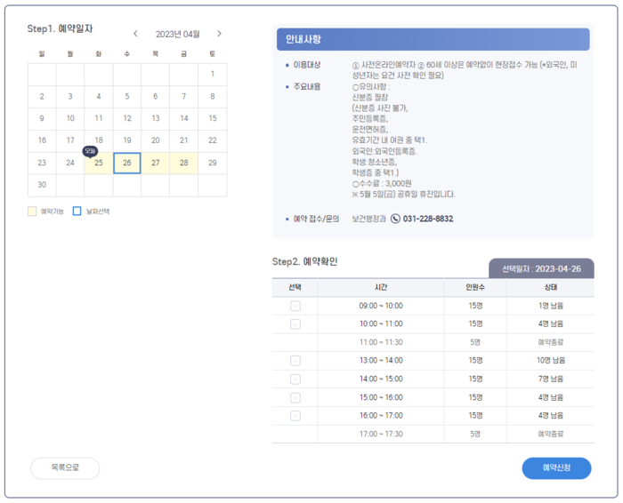Viewport: 623px width, 503px height.
Task: Check the 14:00 ~ 15:00 time slot
Action: click(295, 379)
